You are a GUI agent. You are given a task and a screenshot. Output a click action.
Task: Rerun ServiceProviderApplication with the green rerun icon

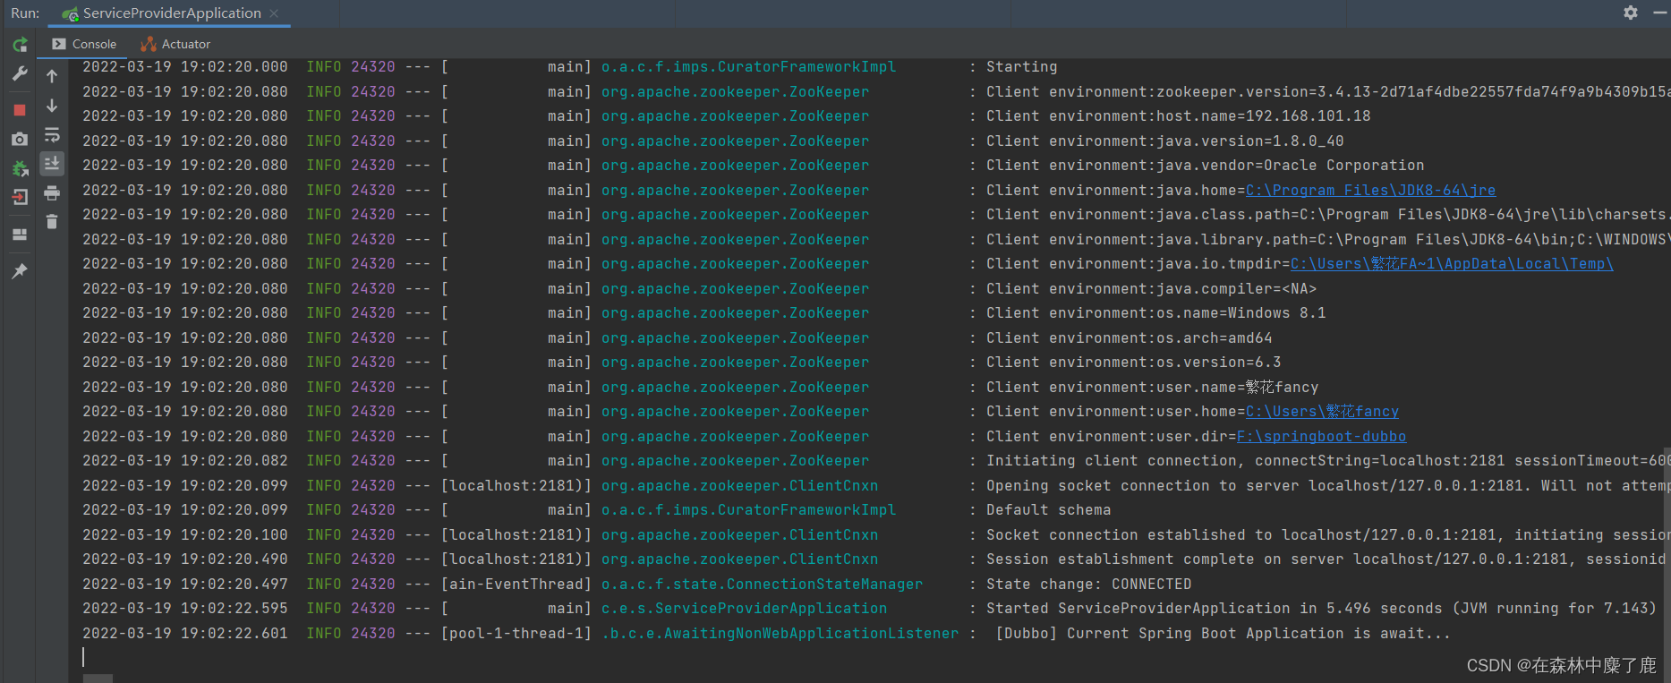(x=20, y=45)
